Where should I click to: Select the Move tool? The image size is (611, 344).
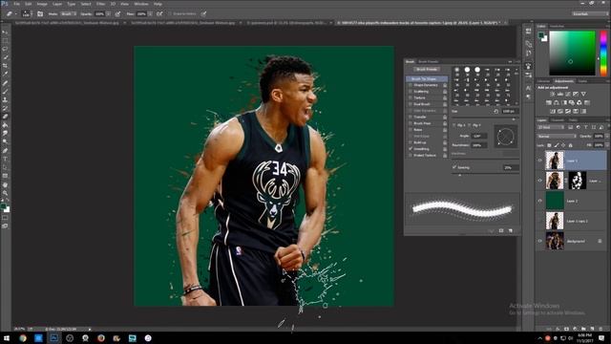pyautogui.click(x=5, y=32)
